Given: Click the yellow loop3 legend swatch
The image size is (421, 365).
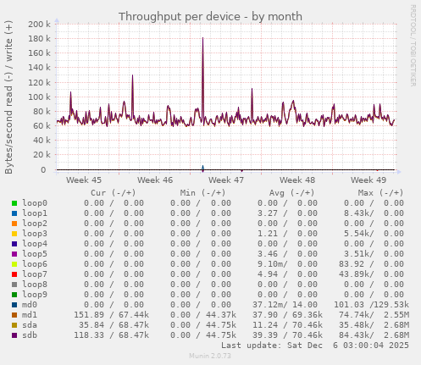Looking at the screenshot, I should pos(14,234).
